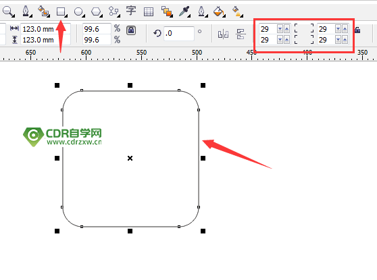Click the mirror horizontally button
Image resolution: width=377 pixels, height=280 pixels.
[223, 34]
